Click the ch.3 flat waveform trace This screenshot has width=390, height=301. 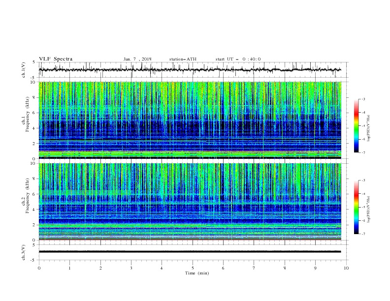[190, 252]
